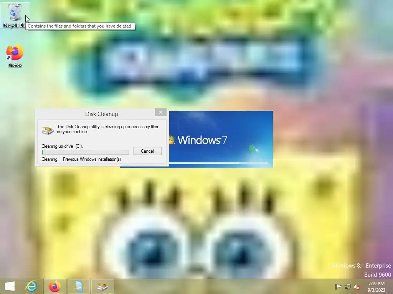Open the clock showing 7:19 PM

pos(376,286)
